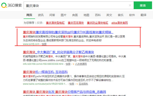Open suggested search 重庆尼龙滑块
Viewport: 153px width, 96px height.
(76, 23)
